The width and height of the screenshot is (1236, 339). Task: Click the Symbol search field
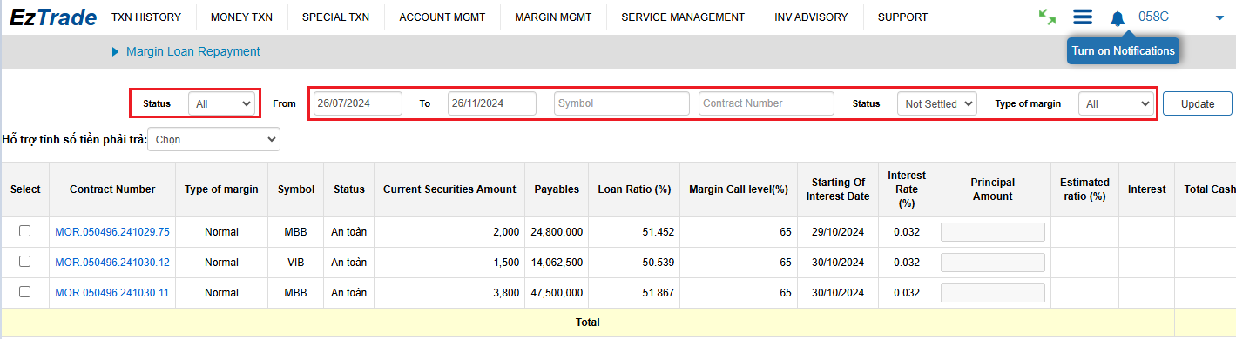622,103
